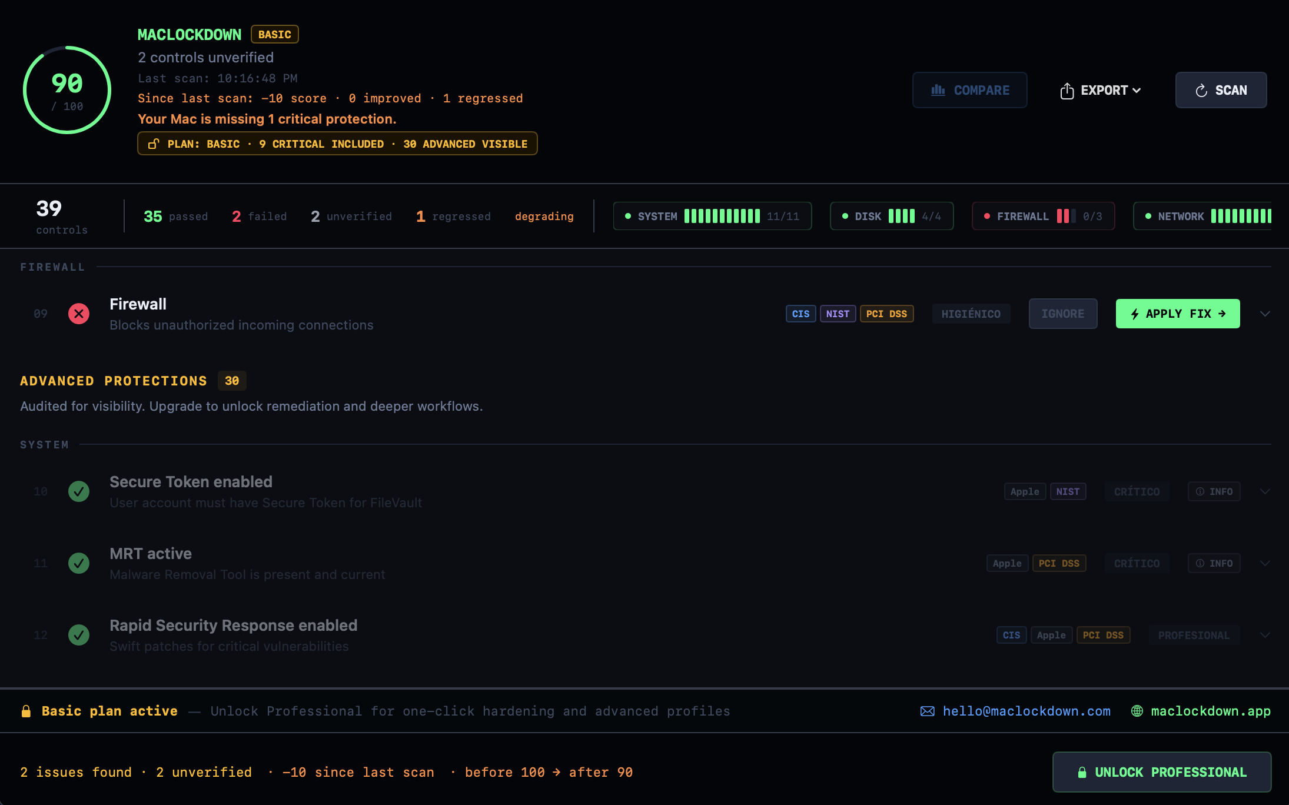The width and height of the screenshot is (1289, 805).
Task: Click the info circle icon for Secure Token
Action: [x=1200, y=491]
